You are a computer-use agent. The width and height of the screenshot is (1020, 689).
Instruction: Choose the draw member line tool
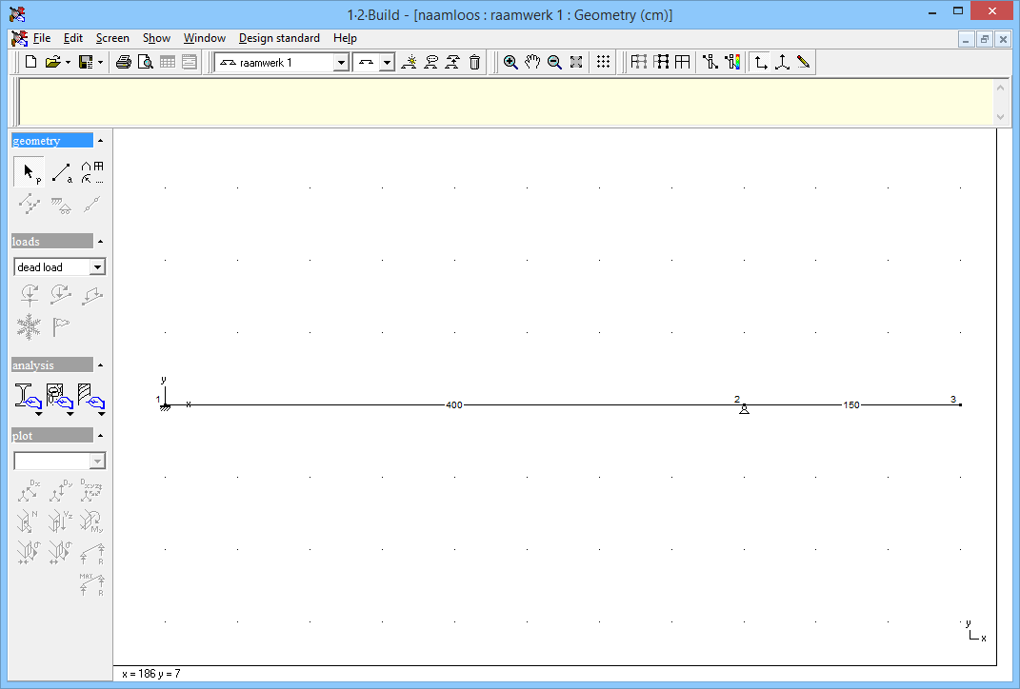[61, 172]
